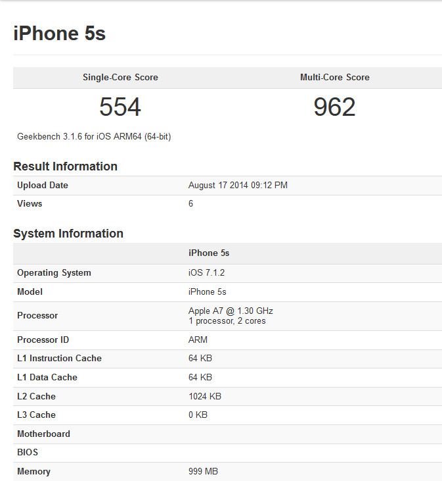This screenshot has width=442, height=481.
Task: Select the Model value iPhone 5s
Action: [208, 291]
